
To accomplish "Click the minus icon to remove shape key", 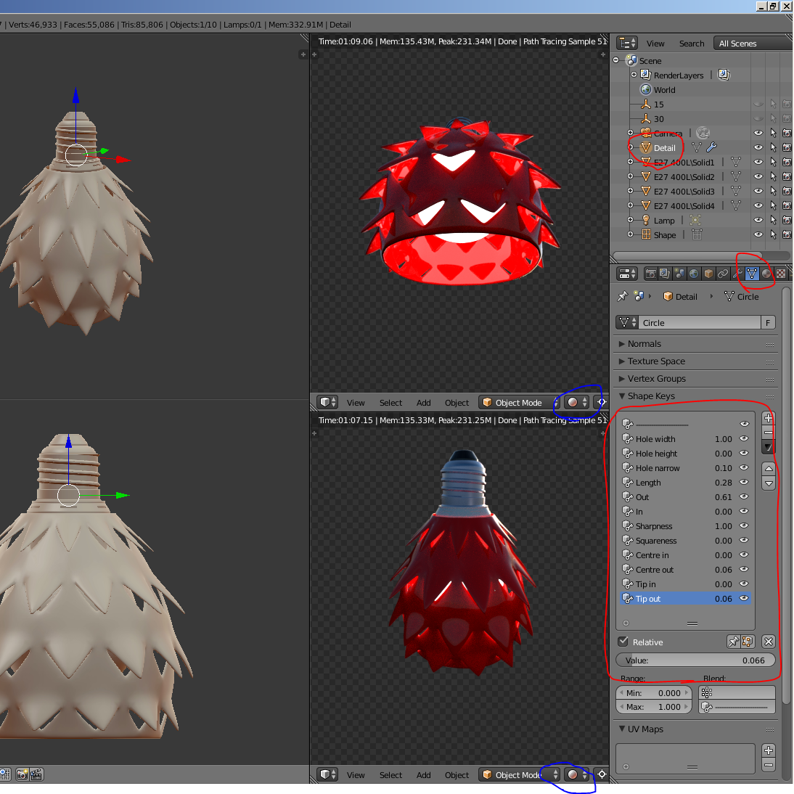I will click(x=769, y=433).
